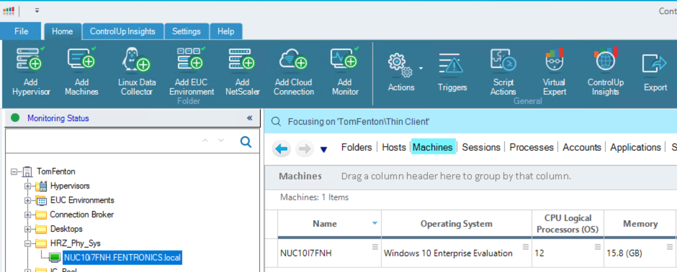Select the Desktops folder

[x=66, y=229]
